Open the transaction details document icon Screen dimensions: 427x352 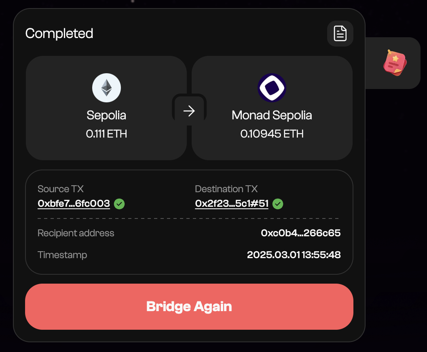point(340,34)
